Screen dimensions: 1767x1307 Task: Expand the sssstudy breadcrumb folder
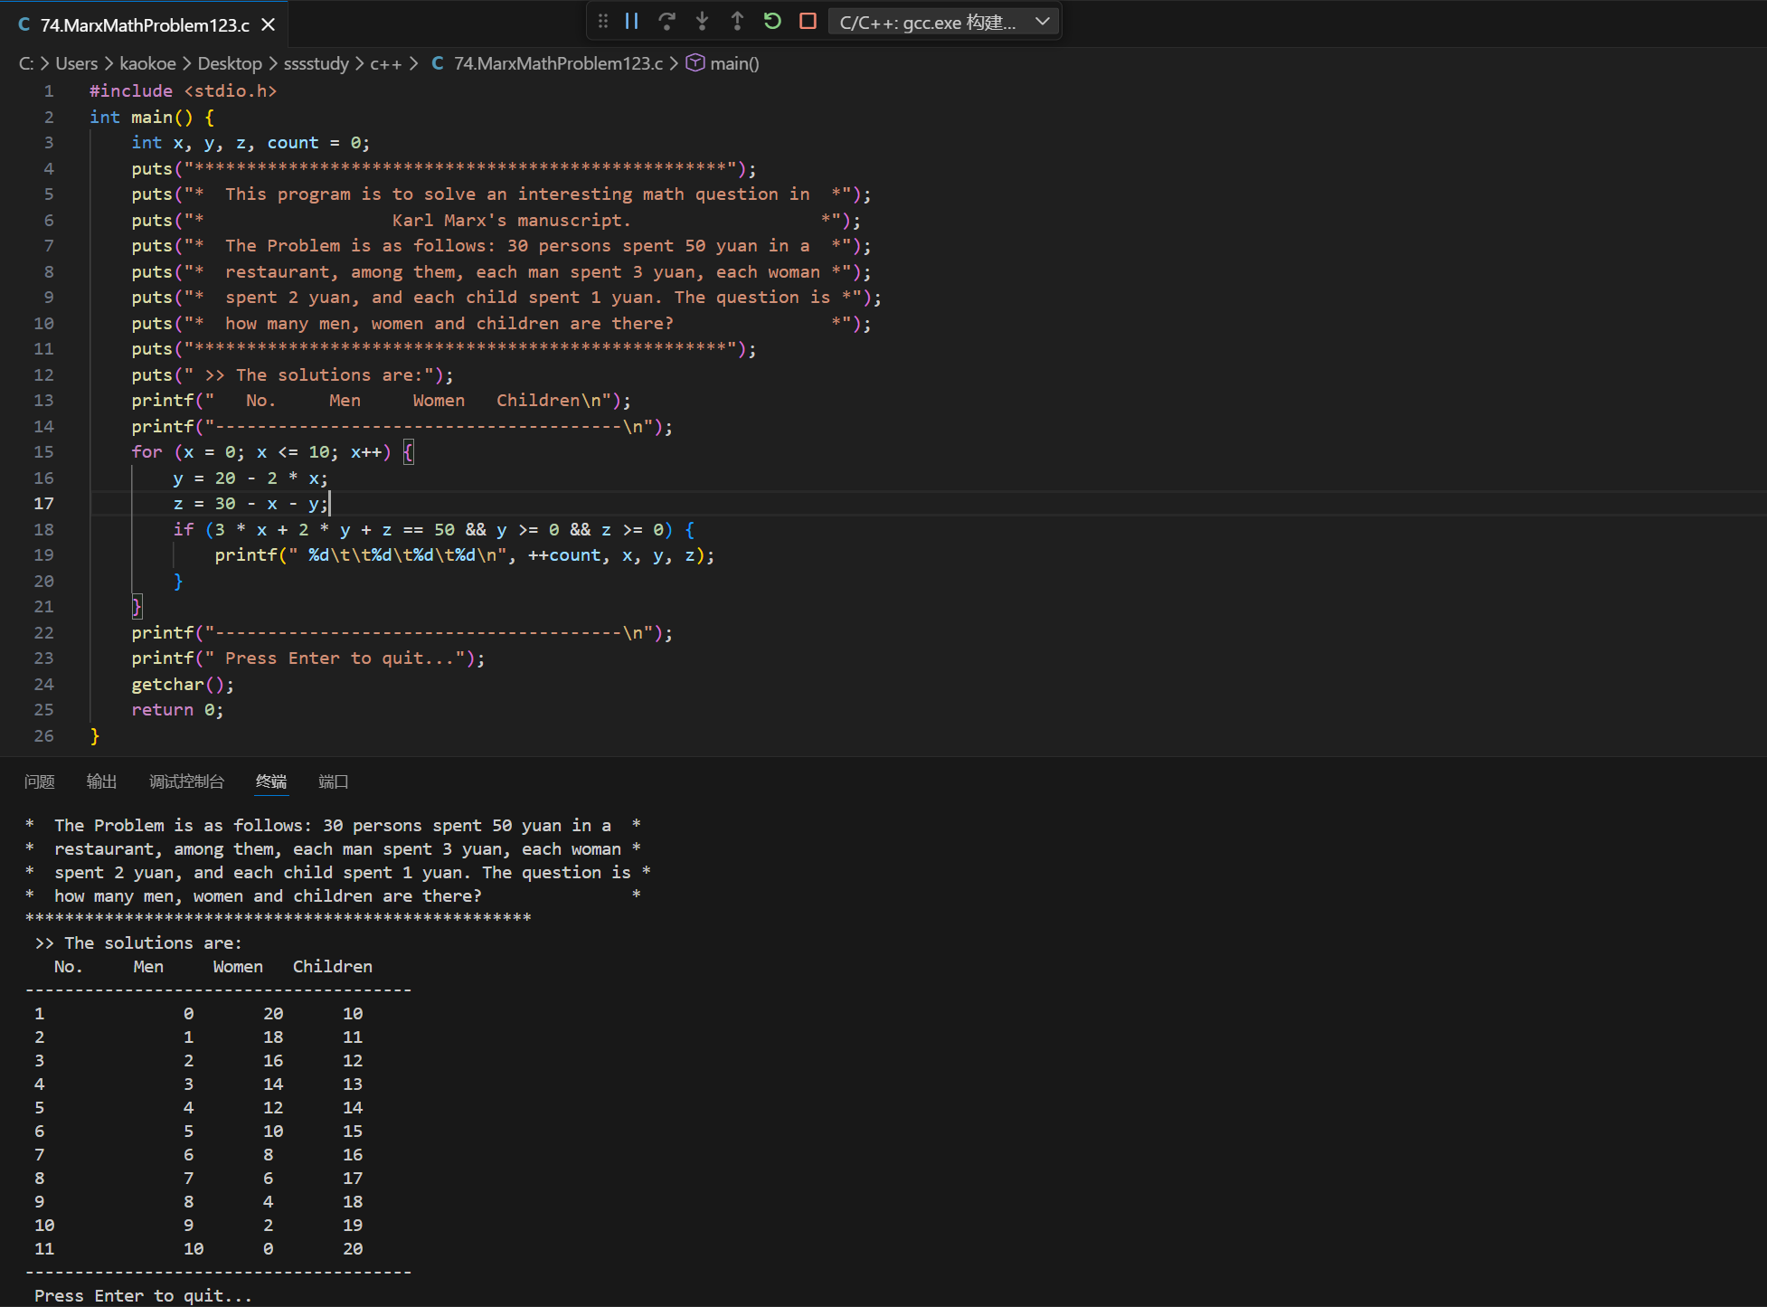pos(316,63)
